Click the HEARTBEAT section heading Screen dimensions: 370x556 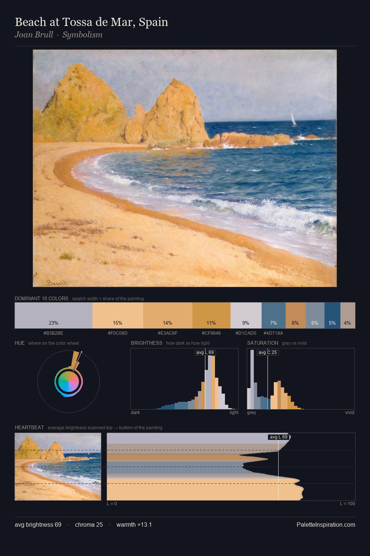[29, 427]
